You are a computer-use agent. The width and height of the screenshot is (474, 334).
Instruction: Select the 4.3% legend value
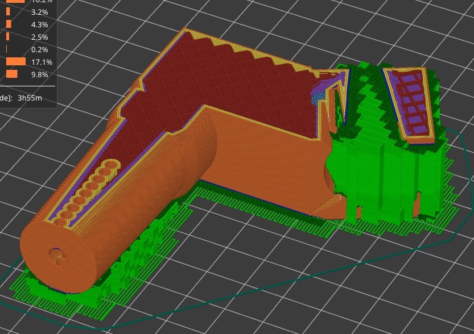[x=40, y=25]
